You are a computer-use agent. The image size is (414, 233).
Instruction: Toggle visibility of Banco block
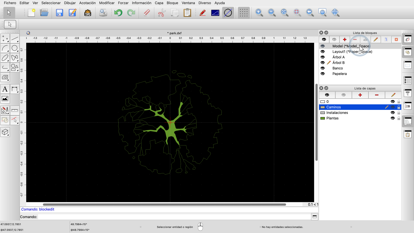pyautogui.click(x=323, y=68)
